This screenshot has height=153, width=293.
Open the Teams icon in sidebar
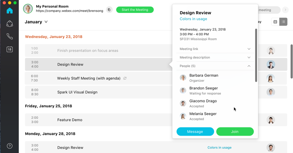9,23
